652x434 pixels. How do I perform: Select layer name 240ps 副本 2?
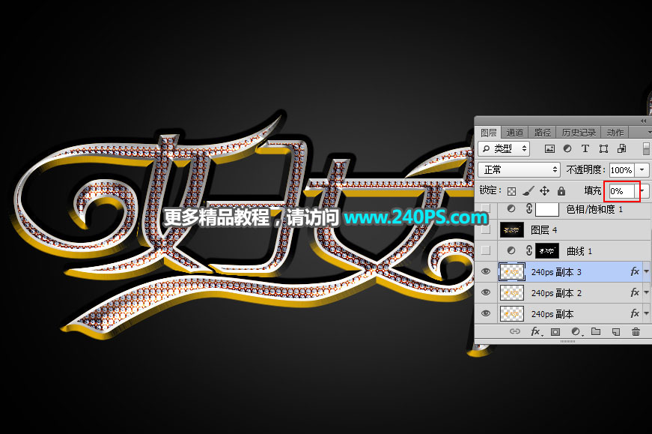pyautogui.click(x=556, y=293)
